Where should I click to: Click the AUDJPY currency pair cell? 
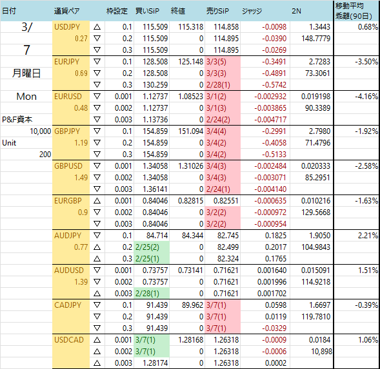(71, 236)
